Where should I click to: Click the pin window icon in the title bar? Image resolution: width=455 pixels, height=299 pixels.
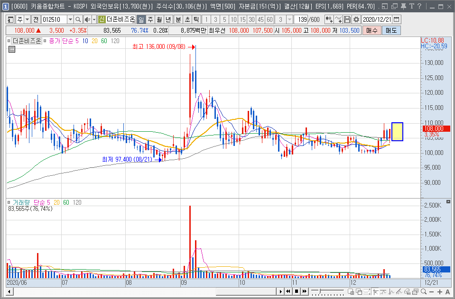[404, 6]
